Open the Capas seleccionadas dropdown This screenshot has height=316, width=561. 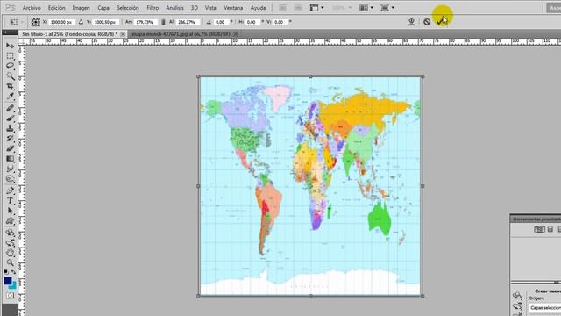pyautogui.click(x=545, y=308)
